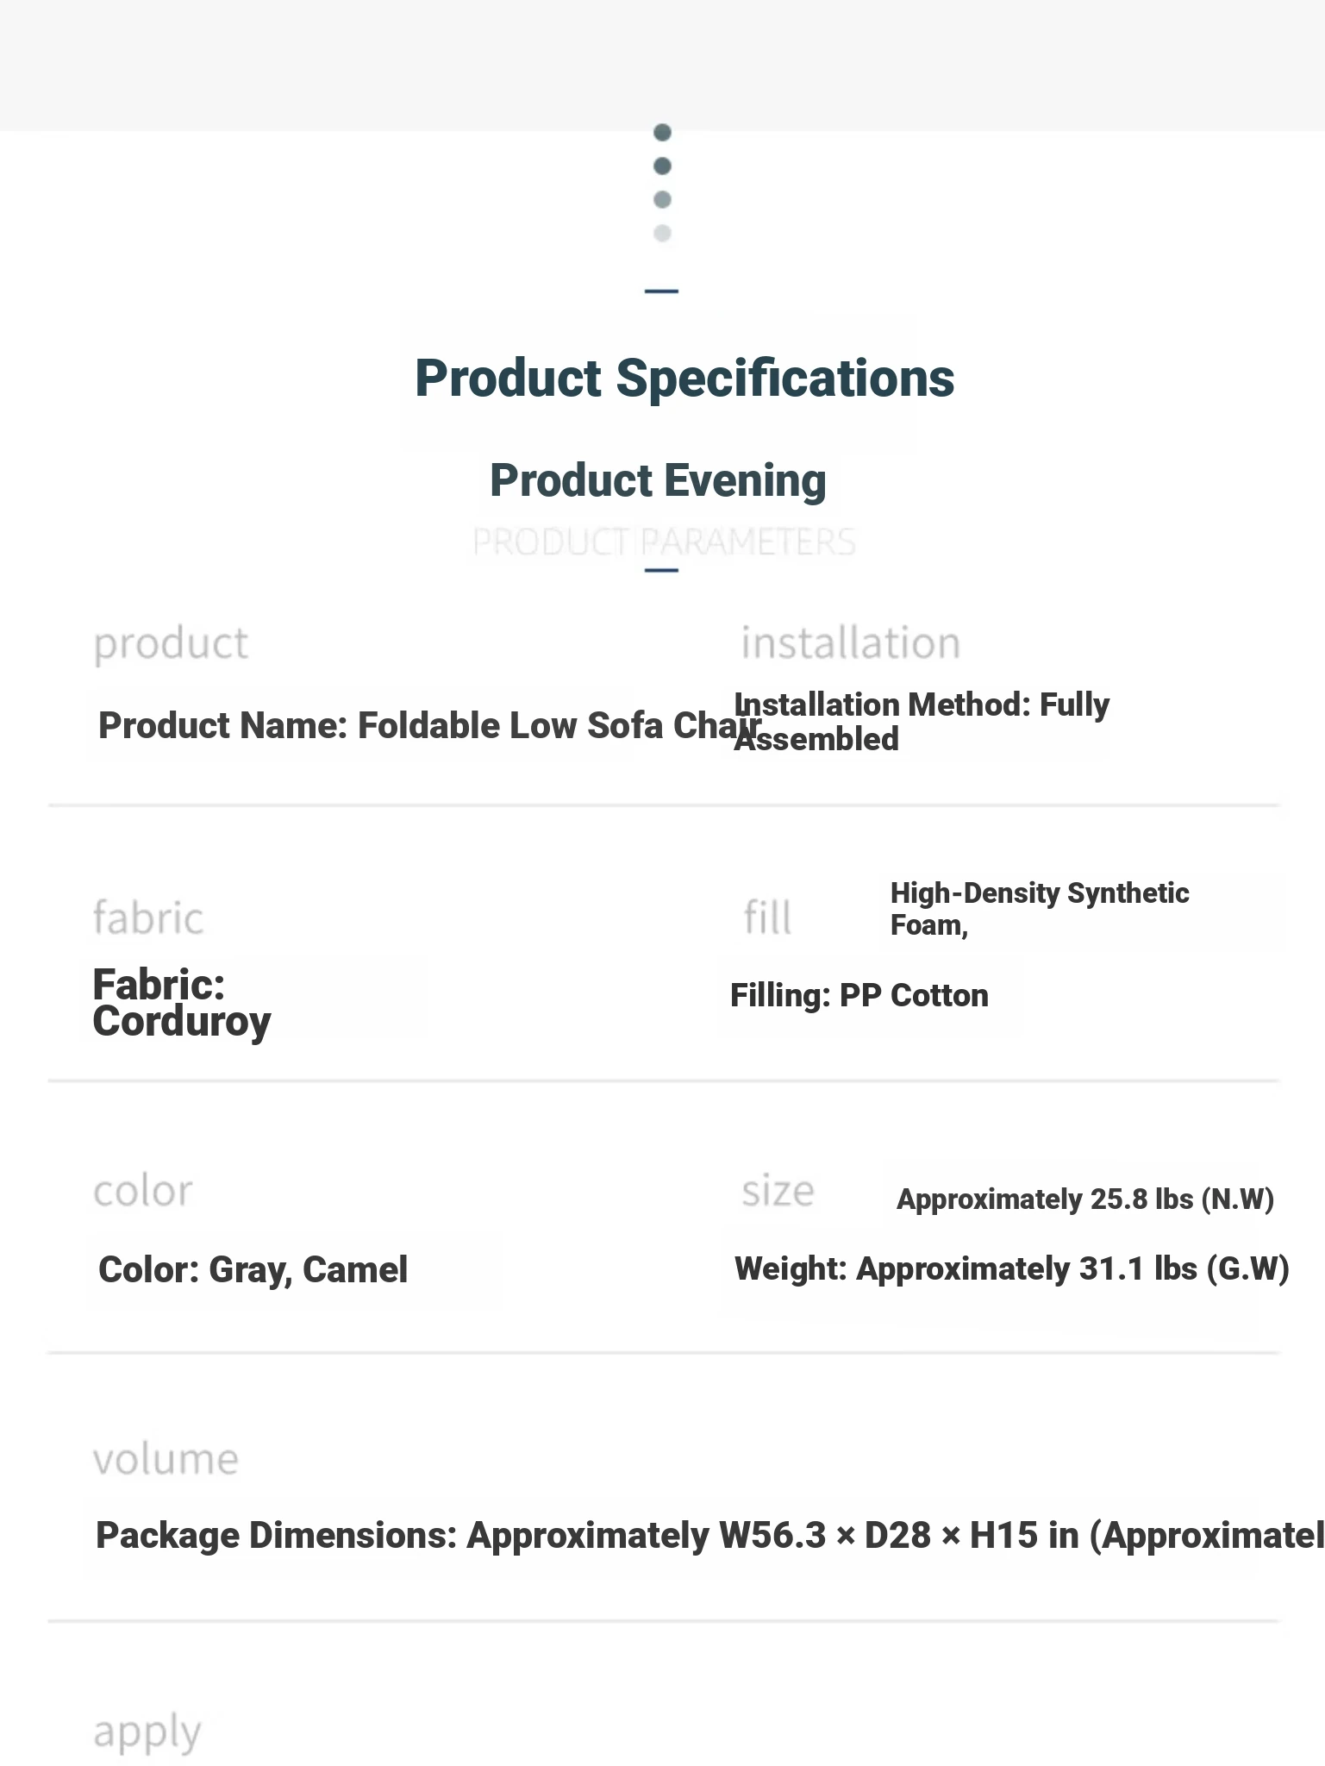The height and width of the screenshot is (1766, 1325).
Task: Click the faint PRODUCT PARAMETERS text
Action: click(664, 542)
